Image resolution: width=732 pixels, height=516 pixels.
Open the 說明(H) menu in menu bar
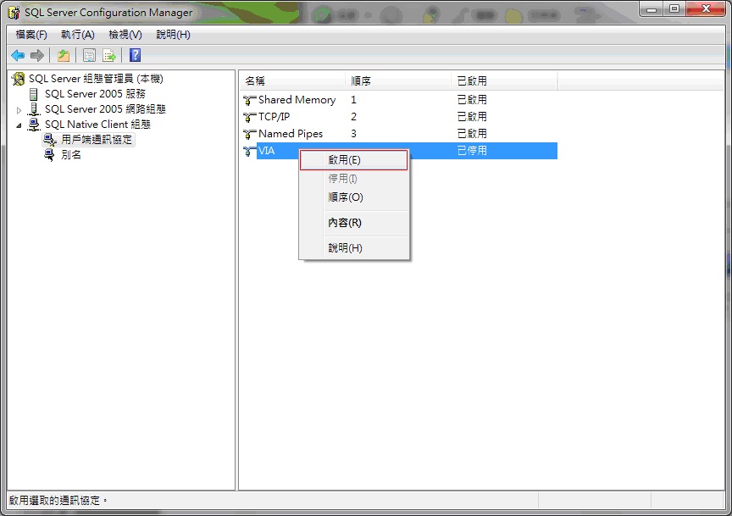(x=173, y=35)
